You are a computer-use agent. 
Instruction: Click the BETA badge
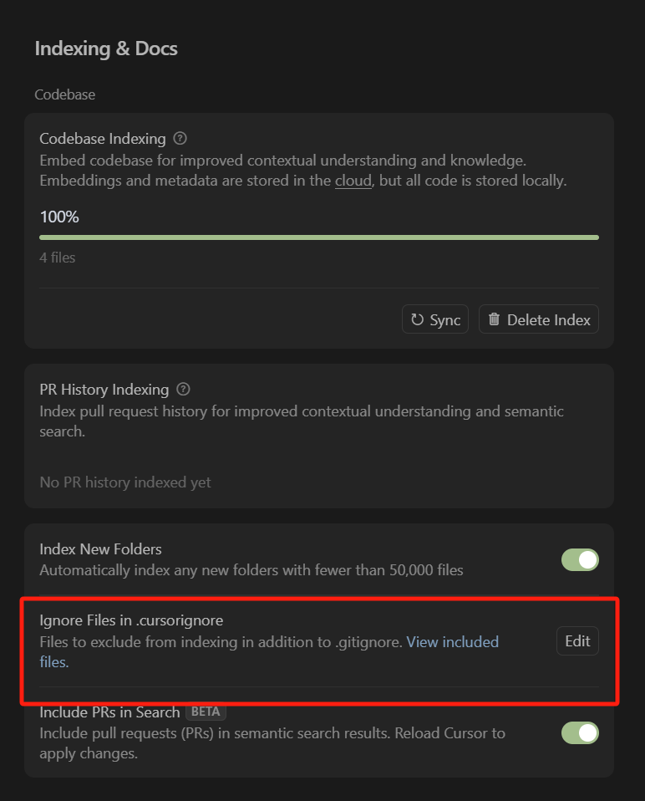click(x=206, y=712)
